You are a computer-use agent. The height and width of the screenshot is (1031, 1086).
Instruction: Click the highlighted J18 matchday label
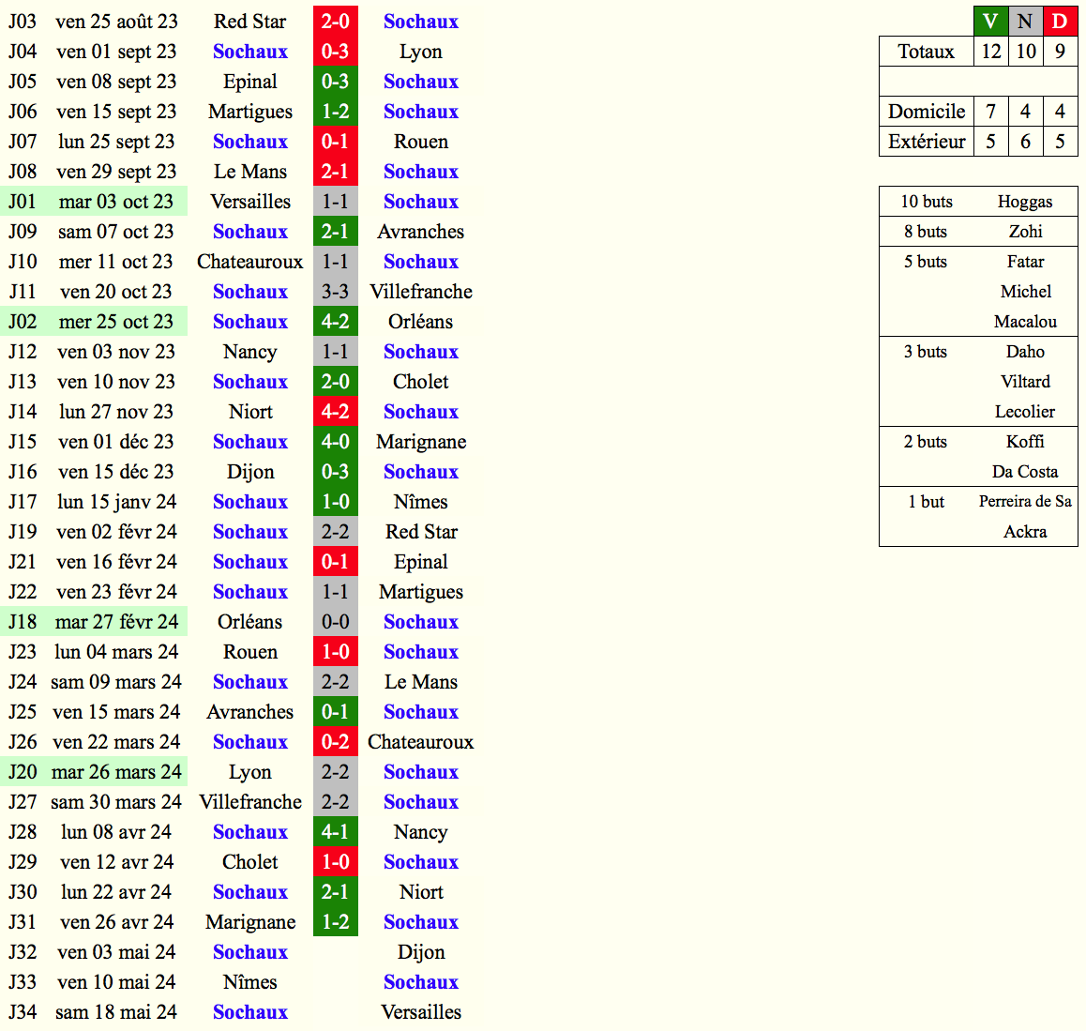tap(23, 622)
